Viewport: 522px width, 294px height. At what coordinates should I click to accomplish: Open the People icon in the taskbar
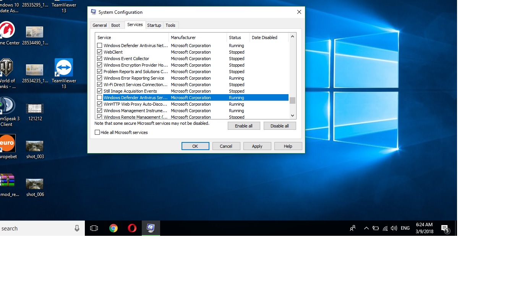click(353, 229)
